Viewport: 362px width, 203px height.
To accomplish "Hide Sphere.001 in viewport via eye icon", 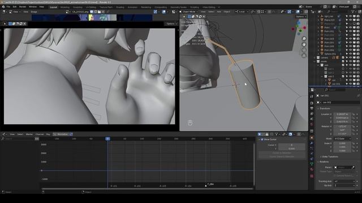I will click(351, 54).
